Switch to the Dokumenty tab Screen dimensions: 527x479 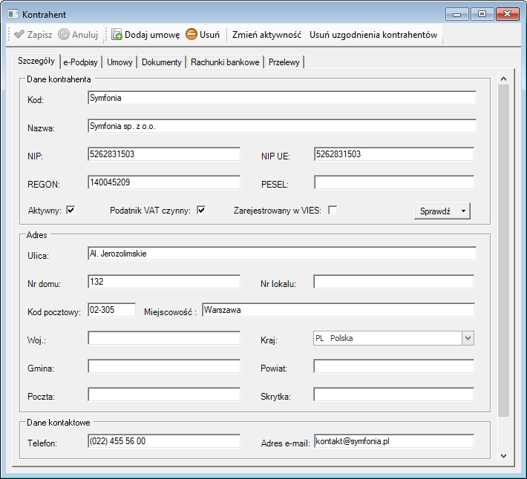tap(162, 62)
